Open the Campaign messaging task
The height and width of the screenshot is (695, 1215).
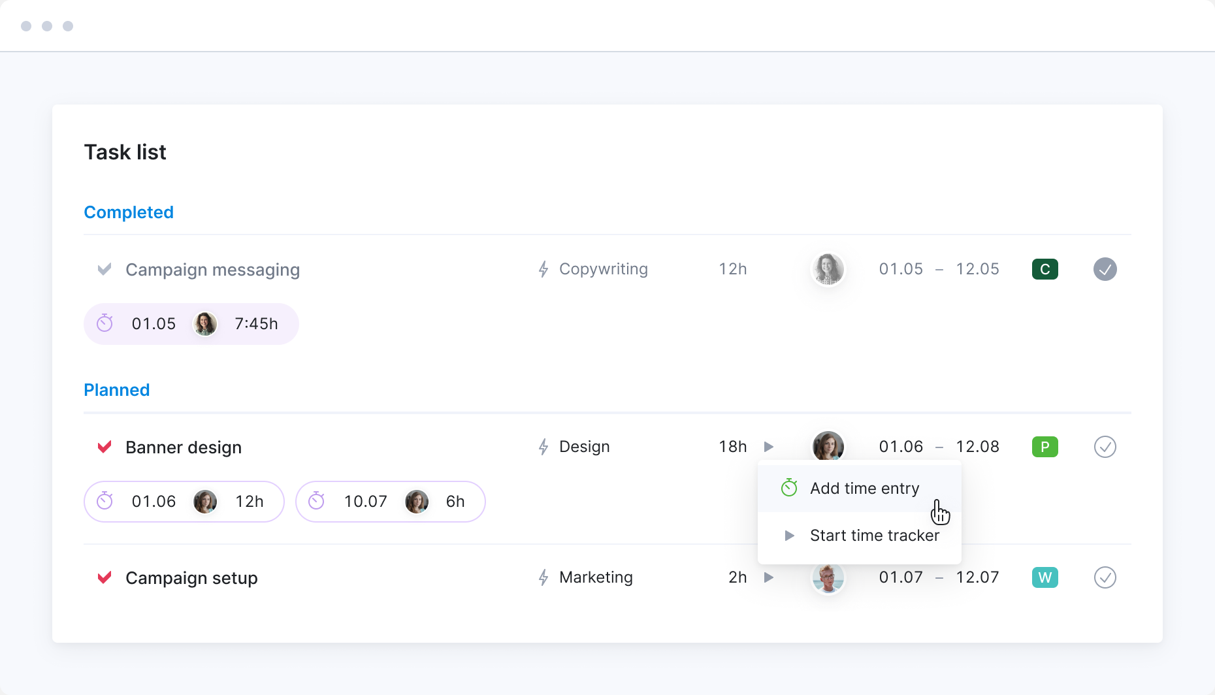pyautogui.click(x=212, y=270)
